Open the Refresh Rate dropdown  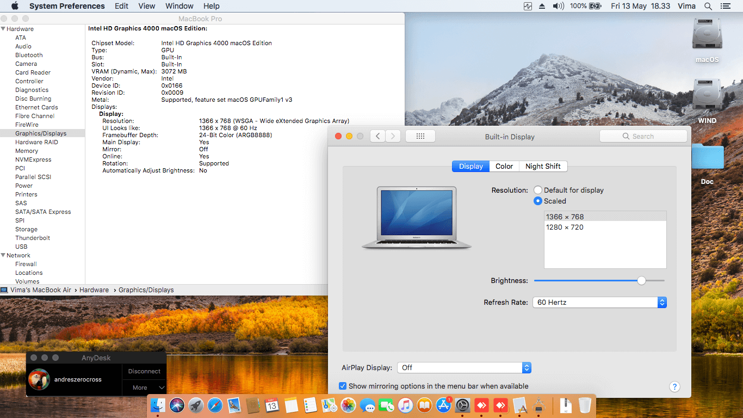pyautogui.click(x=600, y=302)
